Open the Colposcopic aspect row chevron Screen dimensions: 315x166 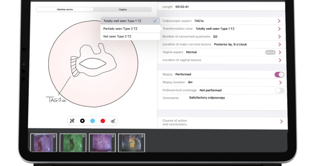click(x=279, y=21)
